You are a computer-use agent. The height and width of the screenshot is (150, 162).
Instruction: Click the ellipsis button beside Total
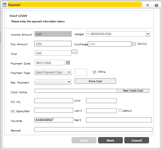(74, 52)
